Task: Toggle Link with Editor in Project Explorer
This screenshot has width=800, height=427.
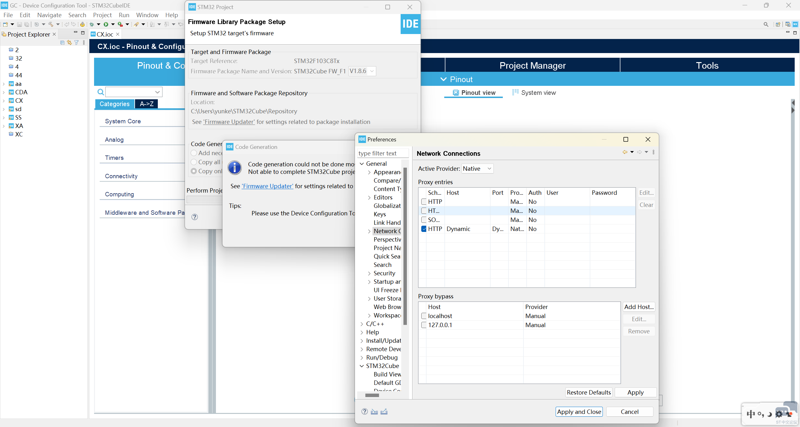Action: click(x=69, y=42)
